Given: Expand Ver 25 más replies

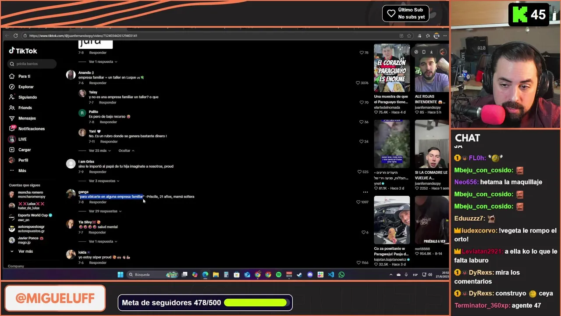Looking at the screenshot, I should (99, 151).
